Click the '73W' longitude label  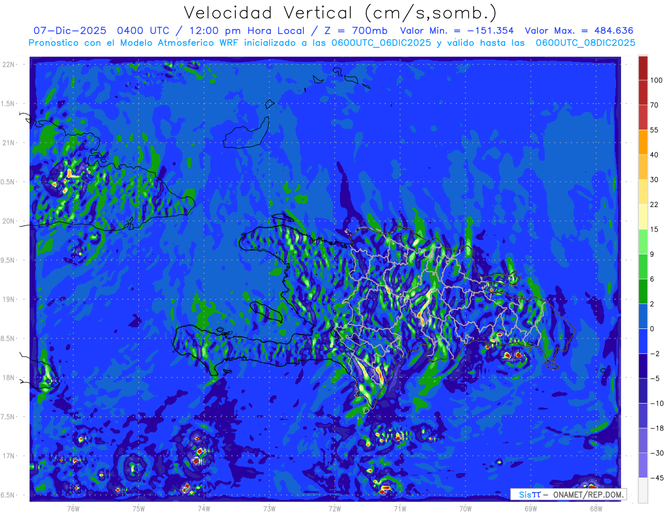[269, 508]
